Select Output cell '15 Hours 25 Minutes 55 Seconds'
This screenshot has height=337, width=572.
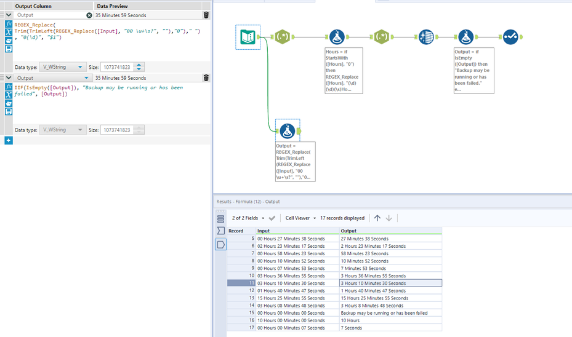click(x=390, y=298)
